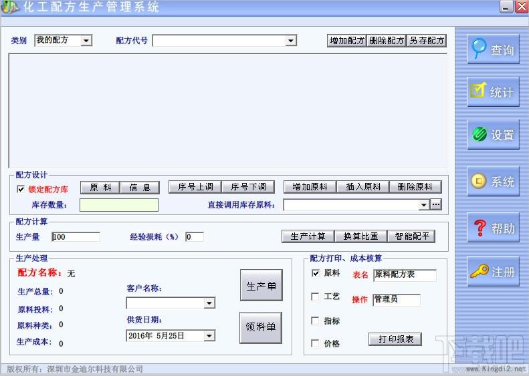
Task: Click the 换算比重 button
Action: [360, 236]
